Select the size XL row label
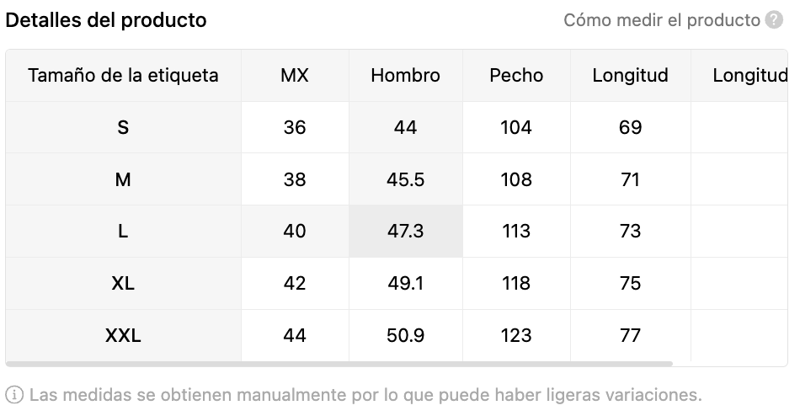Screen dimensions: 800x416 123,283
